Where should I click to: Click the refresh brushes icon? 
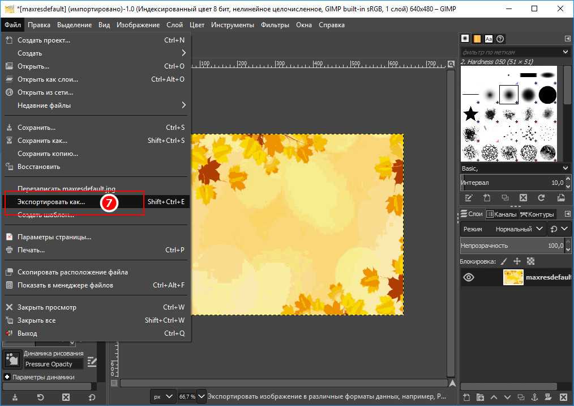click(541, 198)
